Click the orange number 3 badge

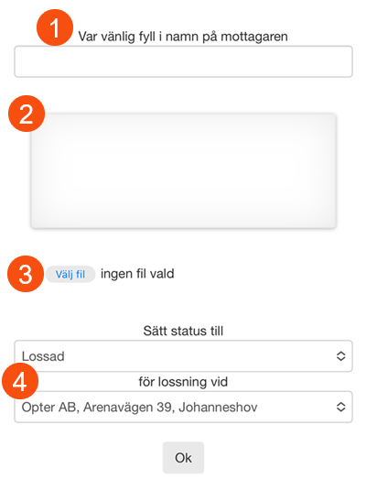pyautogui.click(x=26, y=274)
